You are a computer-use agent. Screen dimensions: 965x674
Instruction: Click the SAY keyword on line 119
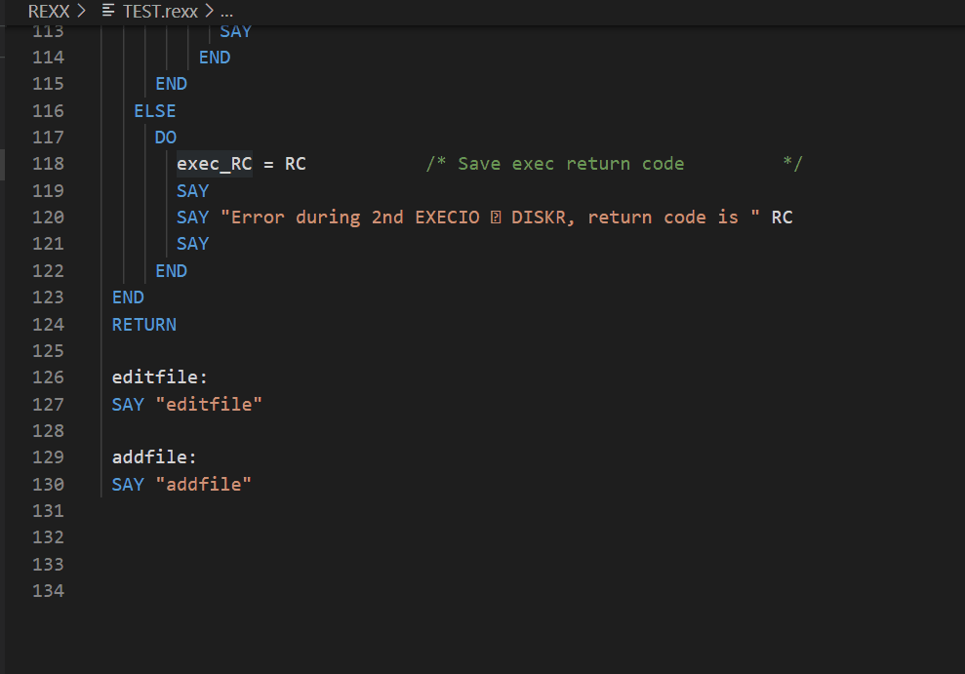coord(192,190)
